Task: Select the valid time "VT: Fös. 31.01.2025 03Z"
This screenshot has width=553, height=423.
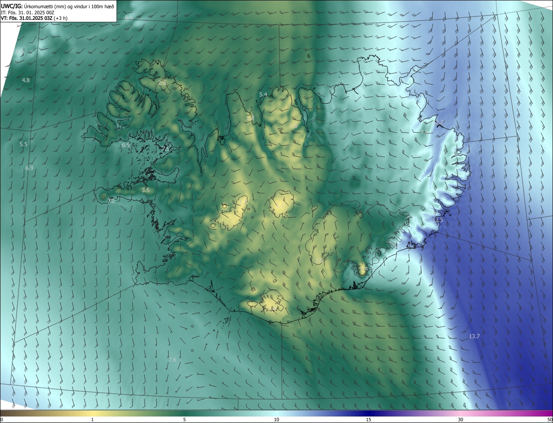Action: click(x=27, y=18)
